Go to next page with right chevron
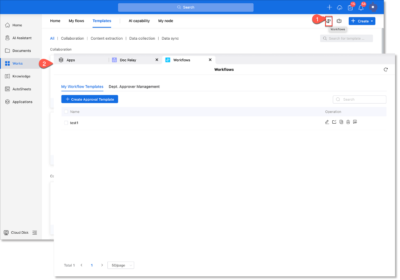The width and height of the screenshot is (400, 280). pos(102,265)
